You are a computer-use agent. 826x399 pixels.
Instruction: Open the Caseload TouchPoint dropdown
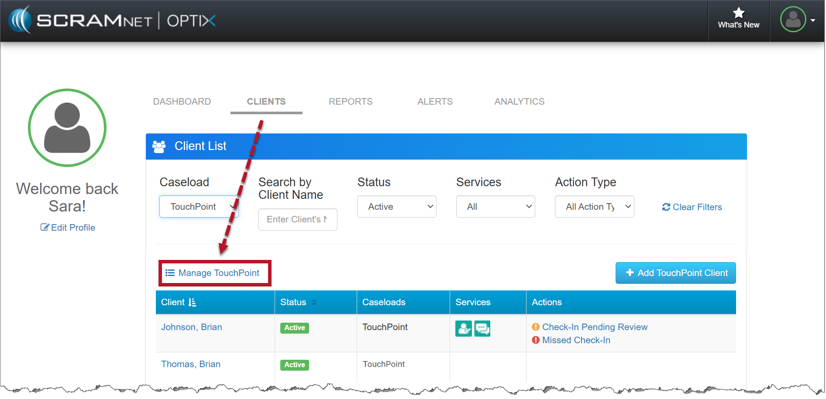pos(199,207)
